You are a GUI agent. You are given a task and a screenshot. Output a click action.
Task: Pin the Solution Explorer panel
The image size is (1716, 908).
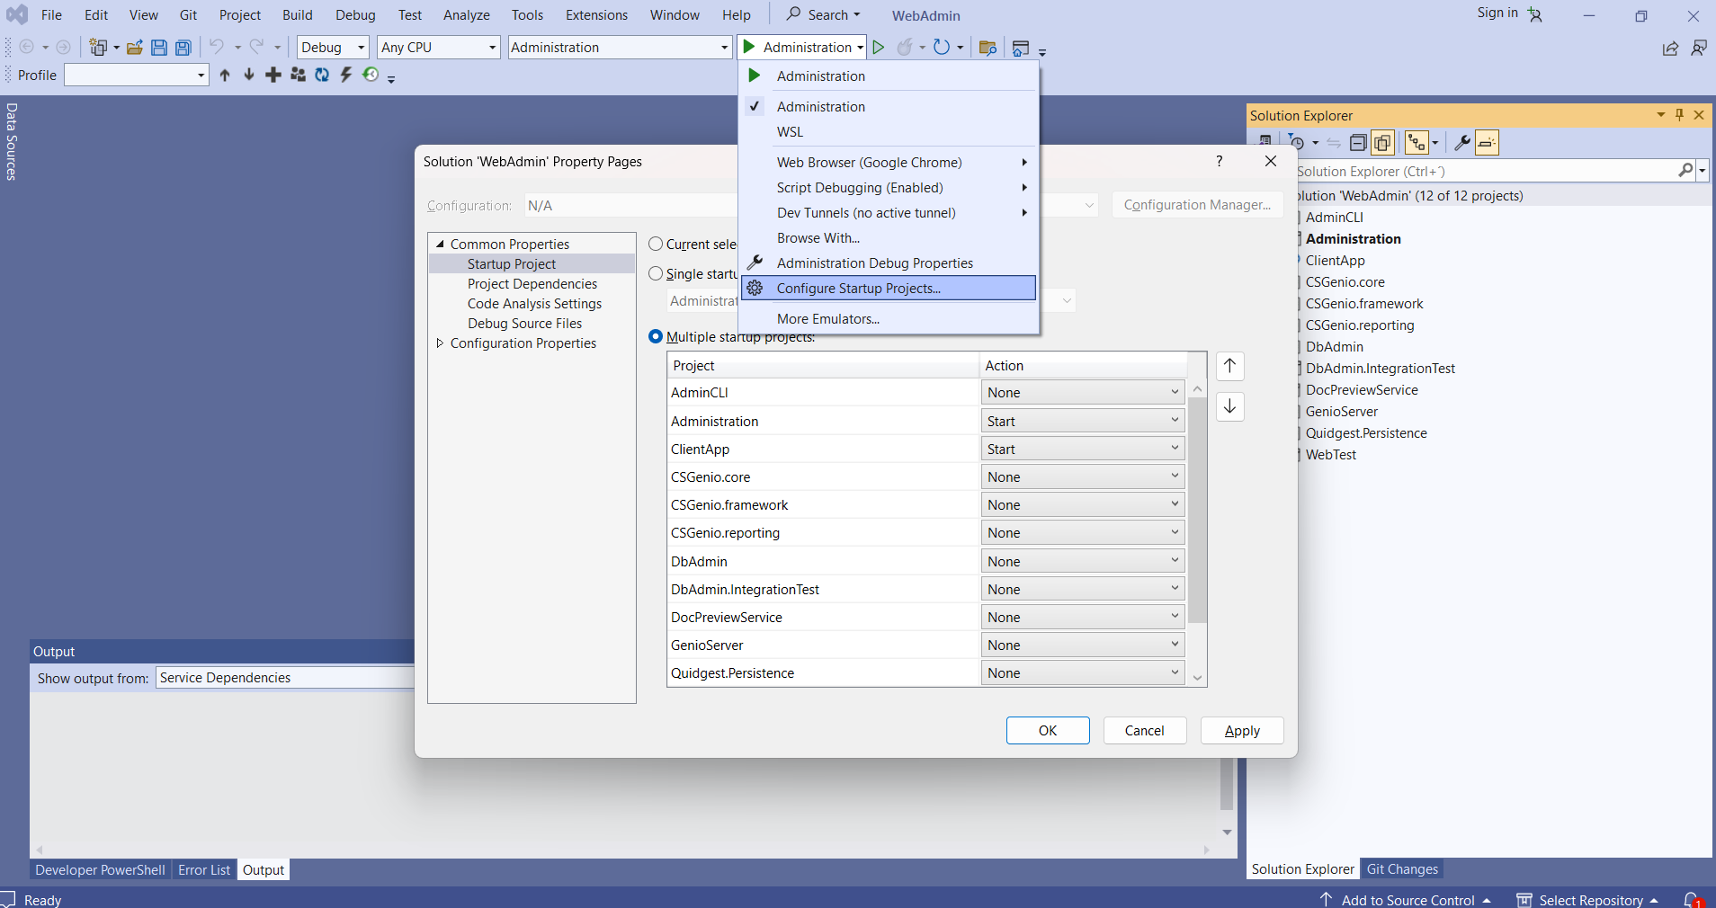[x=1679, y=115]
